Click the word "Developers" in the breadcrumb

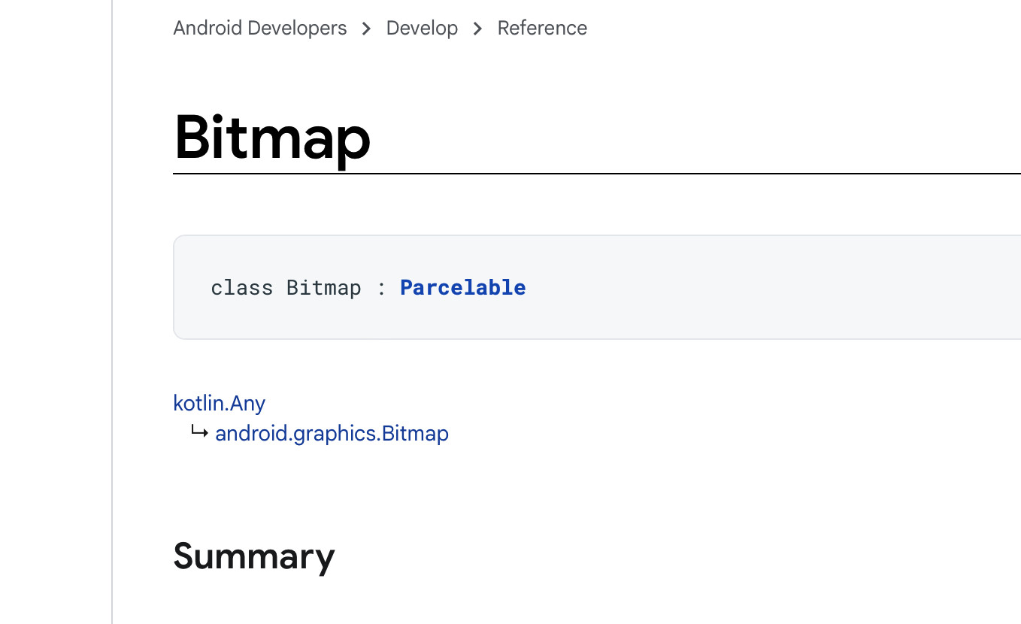(x=299, y=28)
